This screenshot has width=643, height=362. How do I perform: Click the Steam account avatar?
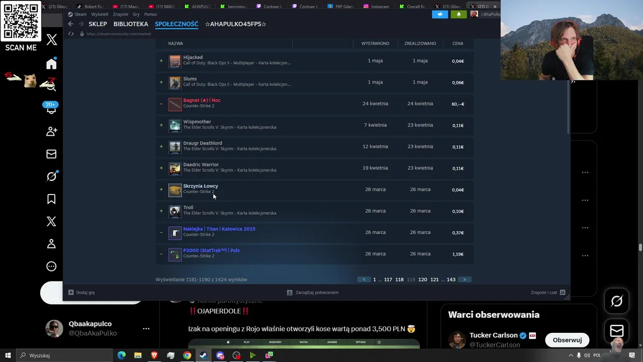(474, 15)
